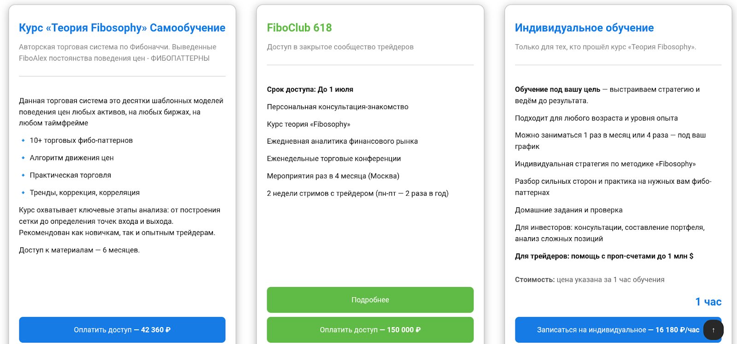
Task: Click the diamond bullet before «Алгоритм движения цен»
Action: coord(23,158)
